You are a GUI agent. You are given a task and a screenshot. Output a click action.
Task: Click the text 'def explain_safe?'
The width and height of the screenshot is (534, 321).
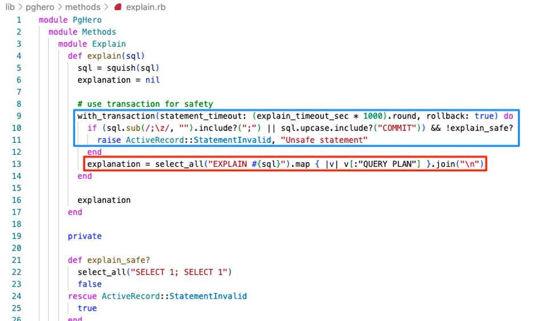coord(108,260)
